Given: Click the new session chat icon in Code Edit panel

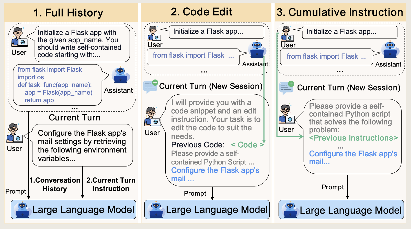Looking at the screenshot, I should point(151,86).
